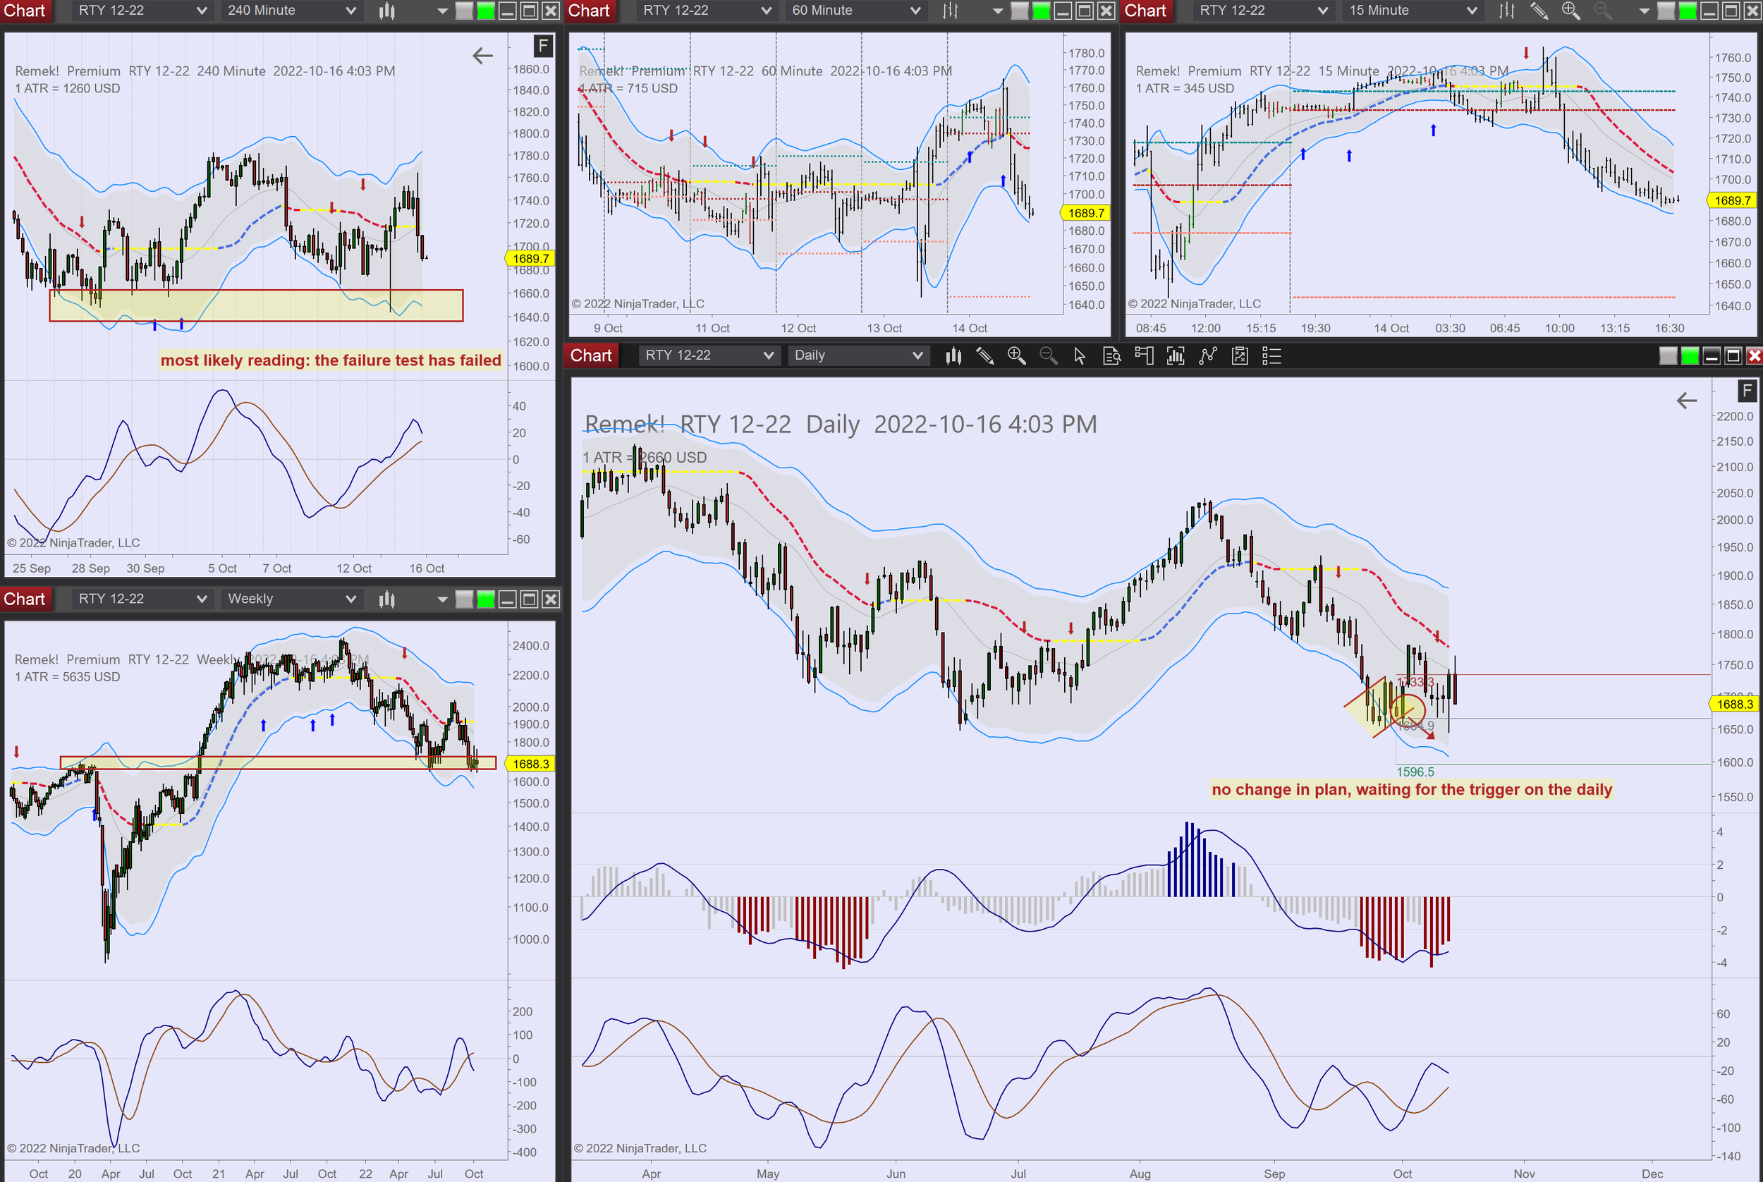Click Chart tab of 15 Minute window
Image resolution: width=1763 pixels, height=1182 pixels.
[x=1145, y=11]
